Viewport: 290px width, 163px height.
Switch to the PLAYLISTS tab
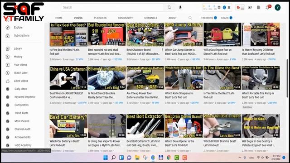point(100,18)
